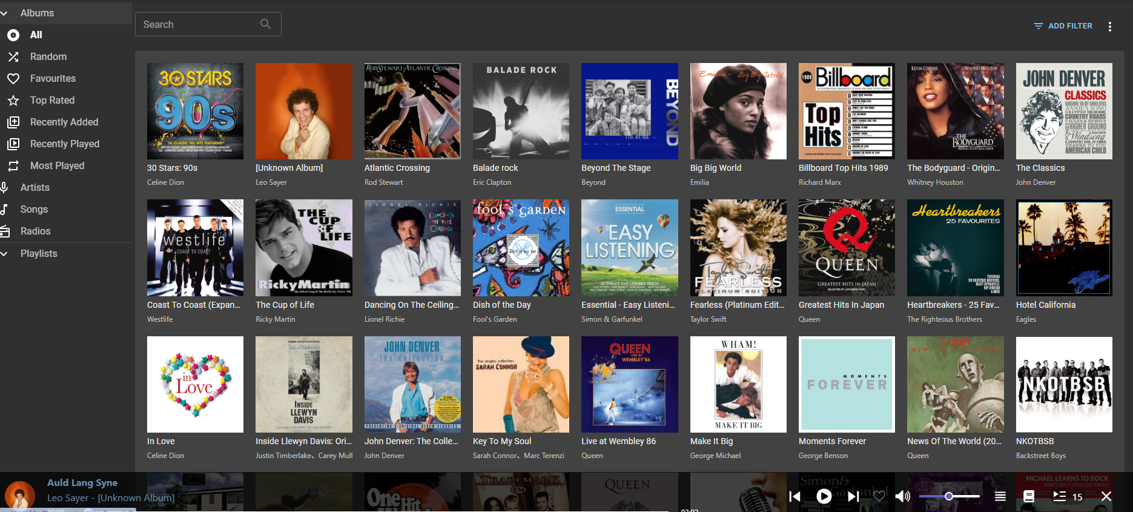Click the search magnifier icon
Image resolution: width=1133 pixels, height=512 pixels.
265,24
